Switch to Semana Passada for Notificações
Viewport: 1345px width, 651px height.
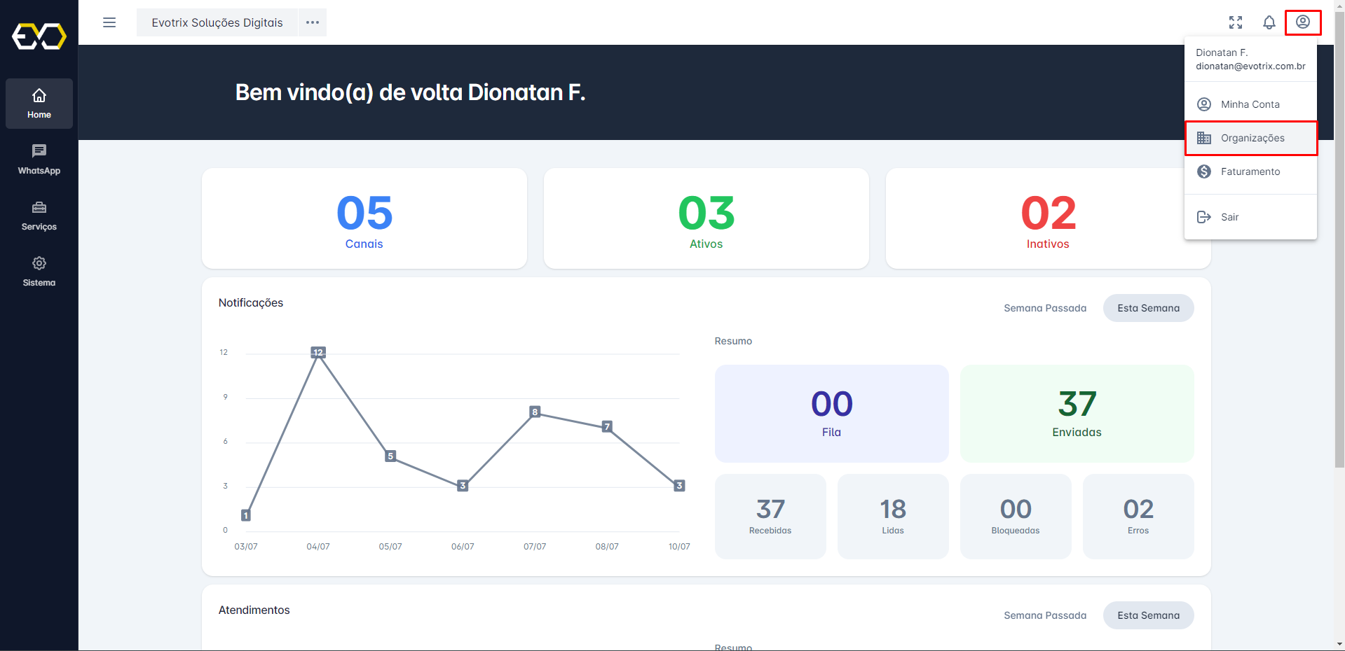(1044, 308)
